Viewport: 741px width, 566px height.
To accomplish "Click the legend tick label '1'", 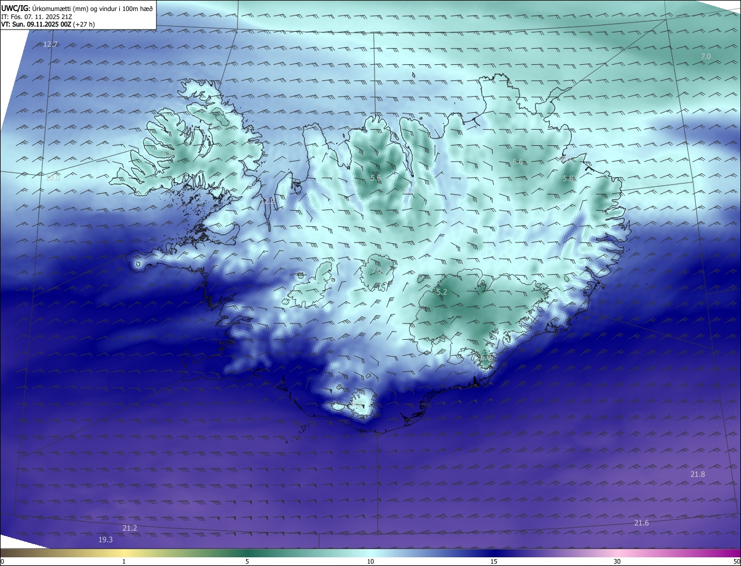I will 124,561.
